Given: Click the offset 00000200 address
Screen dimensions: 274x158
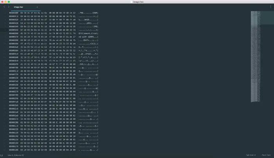Looking at the screenshot, I should [14, 122].
